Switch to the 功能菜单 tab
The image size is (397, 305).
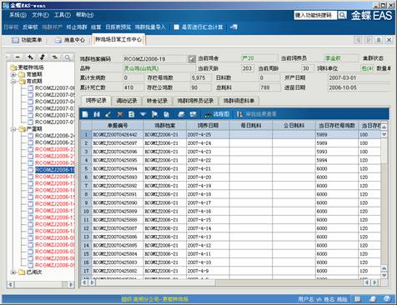pos(28,40)
